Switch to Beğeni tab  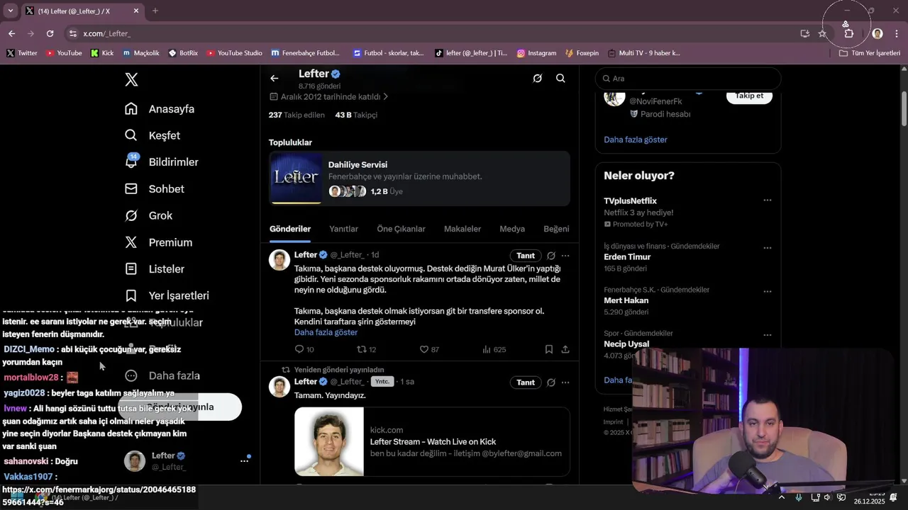[556, 229]
